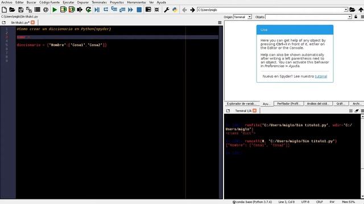Viewport: 364px width, 204px height.
Task: Interrupt the kernel with the grey square icon
Action: tap(351, 111)
